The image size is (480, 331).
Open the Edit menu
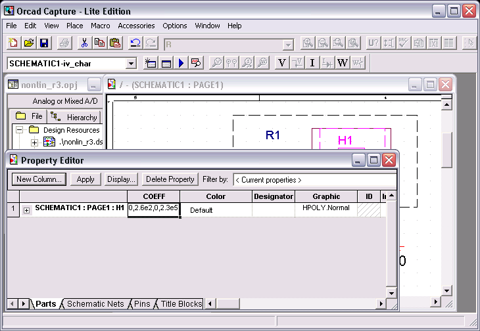click(30, 26)
